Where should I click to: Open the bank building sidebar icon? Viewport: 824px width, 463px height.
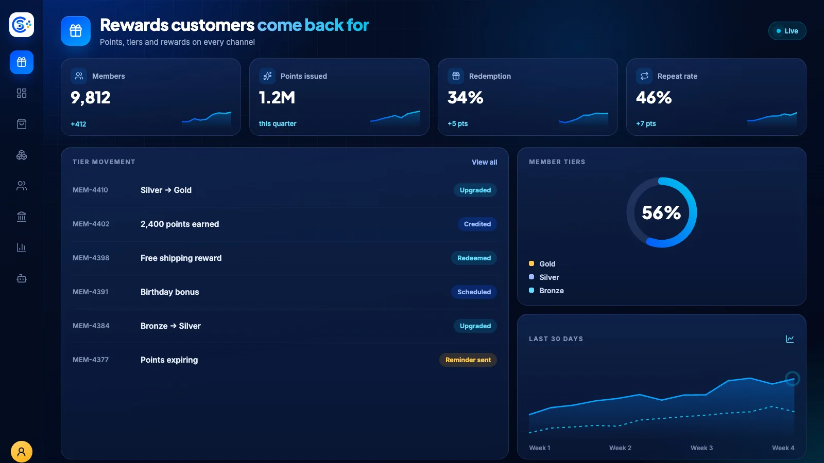point(22,217)
